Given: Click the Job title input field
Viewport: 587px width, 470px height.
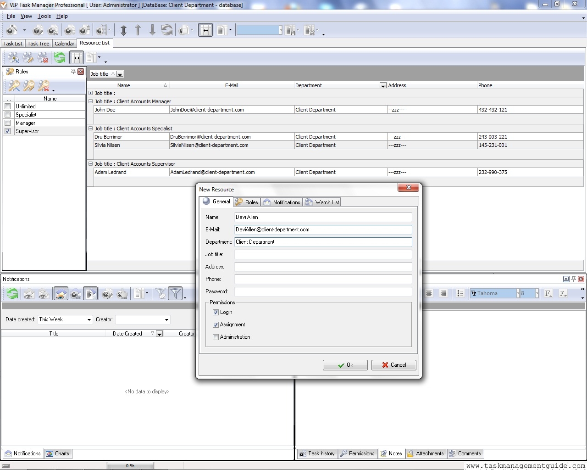Looking at the screenshot, I should 323,254.
